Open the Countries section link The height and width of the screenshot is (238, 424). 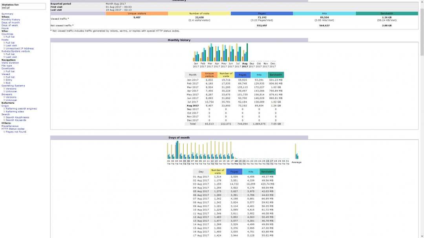[7, 34]
